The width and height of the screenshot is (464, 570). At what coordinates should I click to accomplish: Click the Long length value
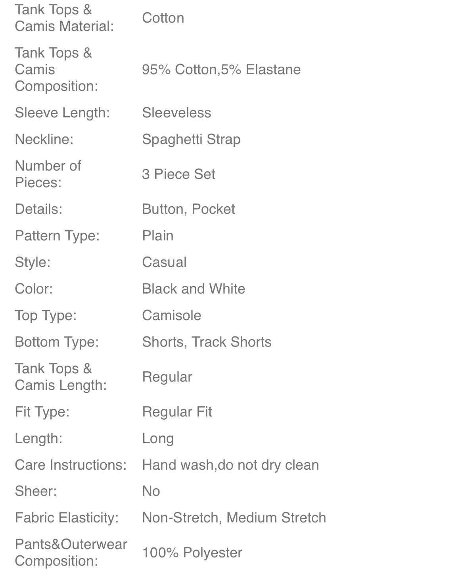tap(158, 438)
